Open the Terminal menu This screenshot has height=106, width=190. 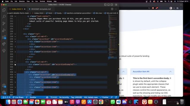tap(42, 1)
